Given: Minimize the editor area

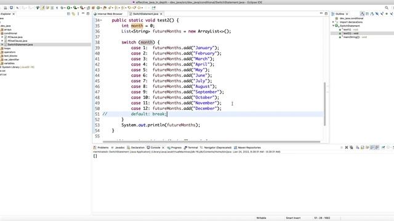Looking at the screenshot, I should click(321, 14).
